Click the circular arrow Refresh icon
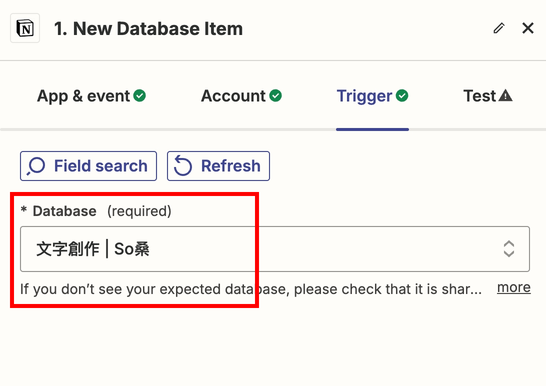 click(183, 166)
